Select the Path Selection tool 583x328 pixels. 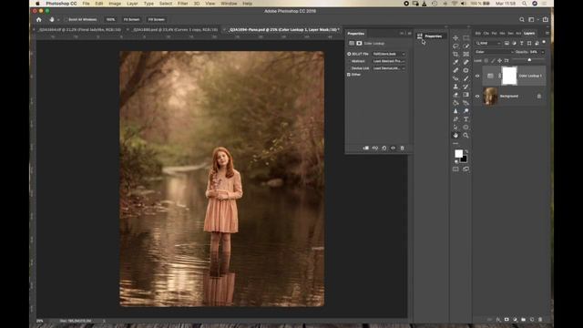pos(455,128)
